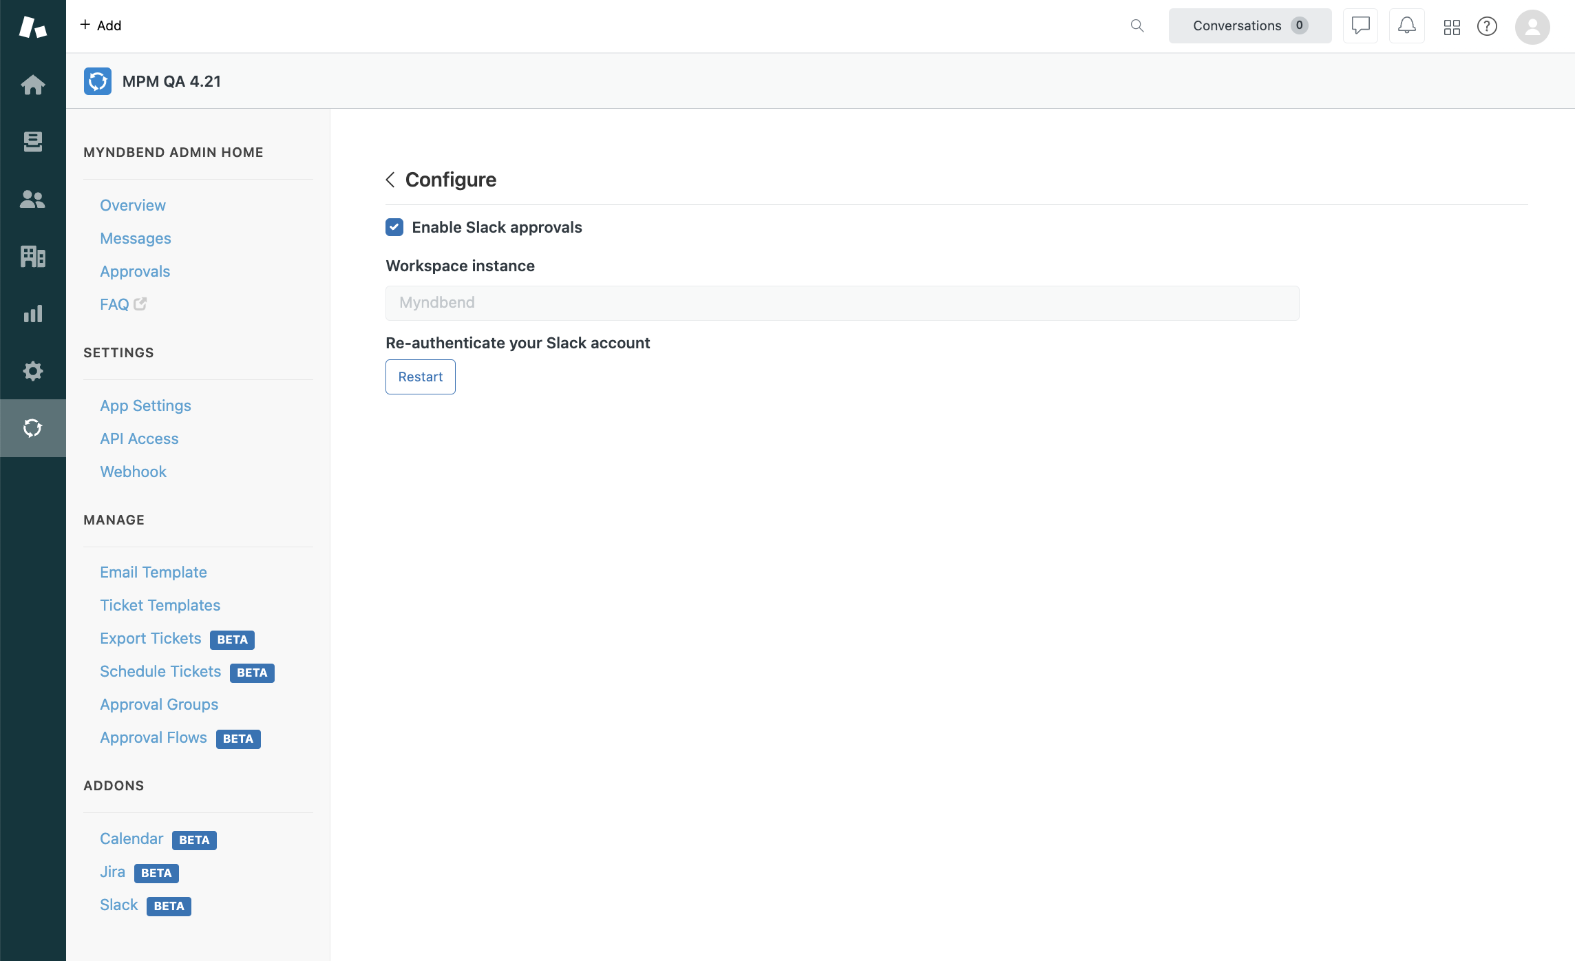1575x961 pixels.
Task: Open the notifications bell
Action: click(1406, 25)
